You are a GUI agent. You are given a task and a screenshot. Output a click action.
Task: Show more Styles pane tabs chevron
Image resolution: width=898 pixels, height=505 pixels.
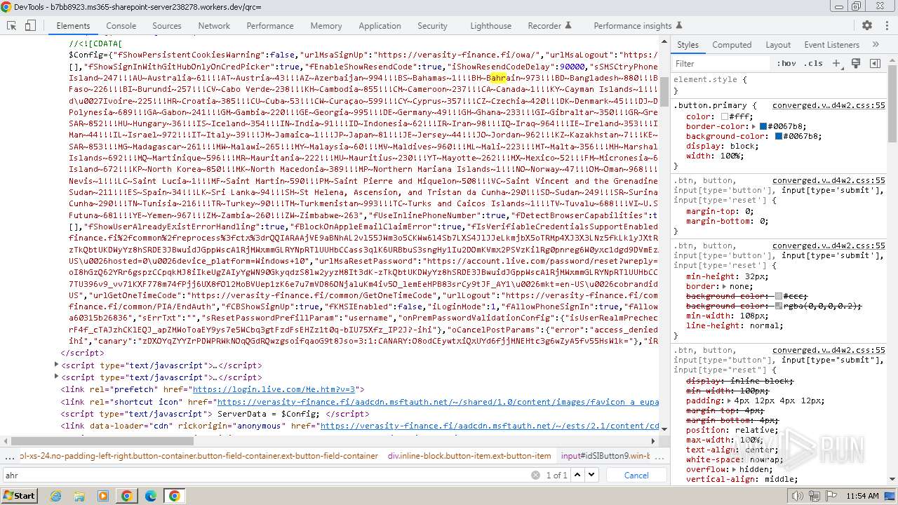coord(876,44)
